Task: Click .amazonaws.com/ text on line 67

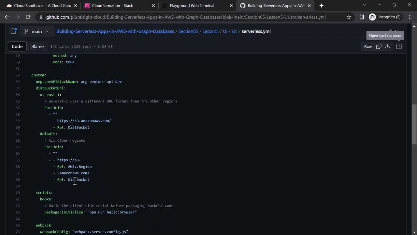Action: click(73, 173)
